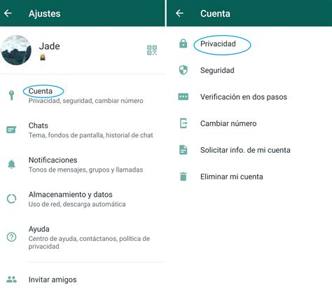Open the Cuenta settings entry
This screenshot has height=295, width=332.
(x=83, y=95)
